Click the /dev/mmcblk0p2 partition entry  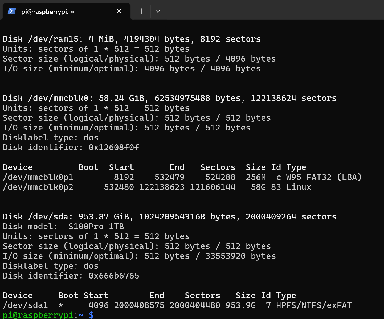pyautogui.click(x=38, y=187)
